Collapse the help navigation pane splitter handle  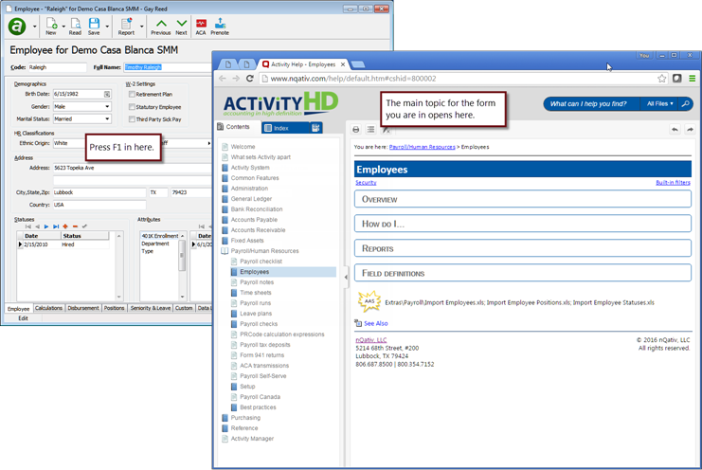pyautogui.click(x=346, y=277)
